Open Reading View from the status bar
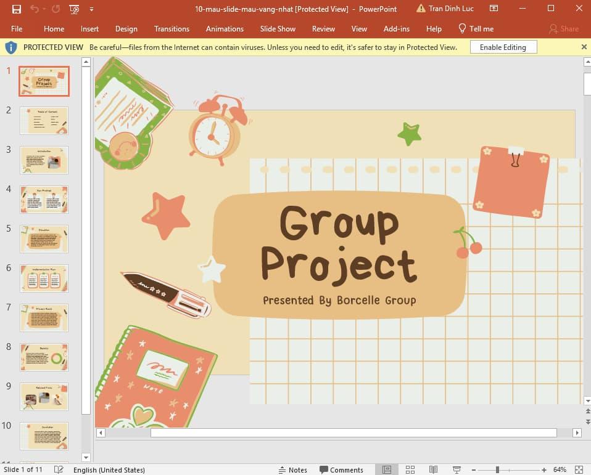591x475 pixels. 434,469
